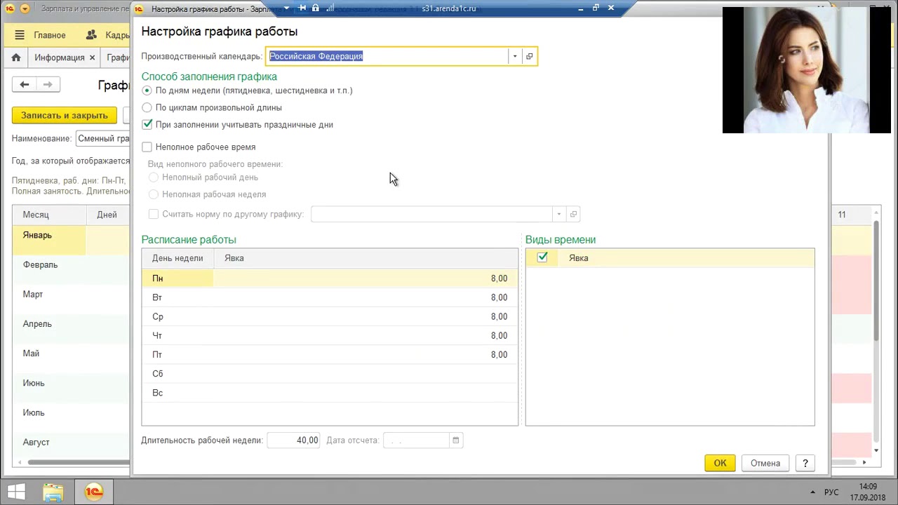
Task: Click the signal strength icon in the connection bar
Action: coord(330,8)
